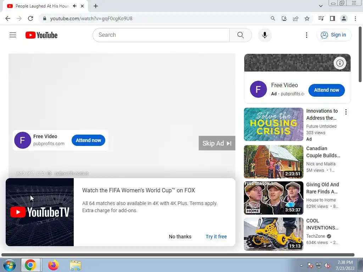Click Try it free for YouTube TV
The width and height of the screenshot is (363, 272).
[216, 237]
